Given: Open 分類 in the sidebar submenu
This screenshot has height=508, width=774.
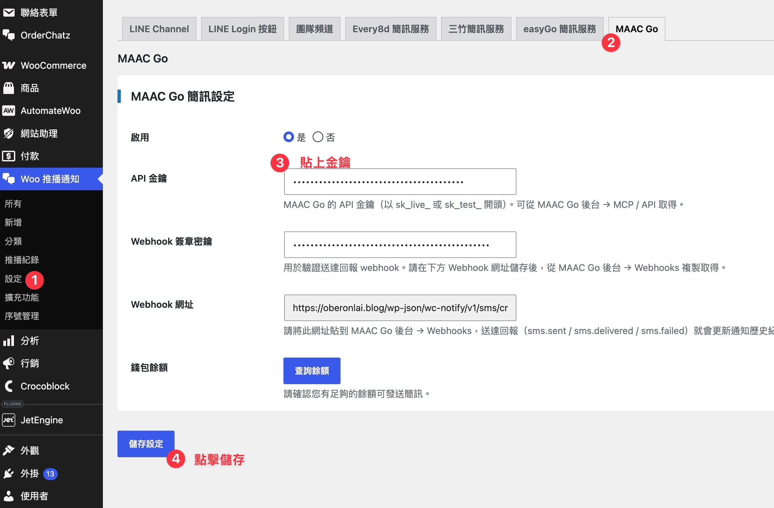Looking at the screenshot, I should [13, 241].
